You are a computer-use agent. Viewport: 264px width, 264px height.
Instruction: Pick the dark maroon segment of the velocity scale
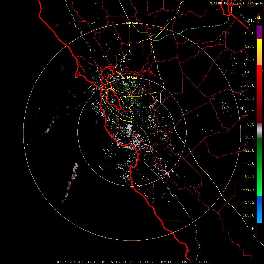point(259,116)
